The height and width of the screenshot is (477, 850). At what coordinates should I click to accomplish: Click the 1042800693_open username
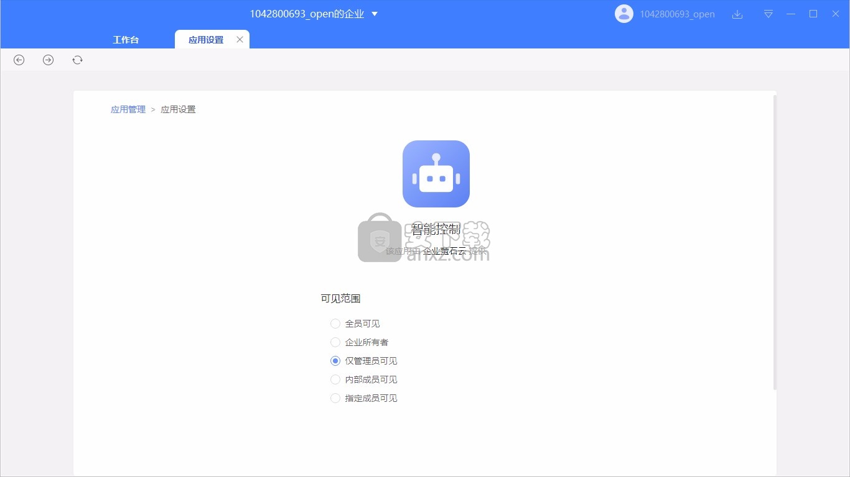[677, 14]
